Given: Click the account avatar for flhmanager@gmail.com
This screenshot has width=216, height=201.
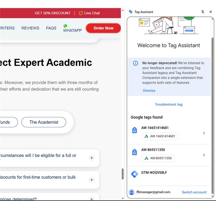Looking at the screenshot, I should coord(131,192).
